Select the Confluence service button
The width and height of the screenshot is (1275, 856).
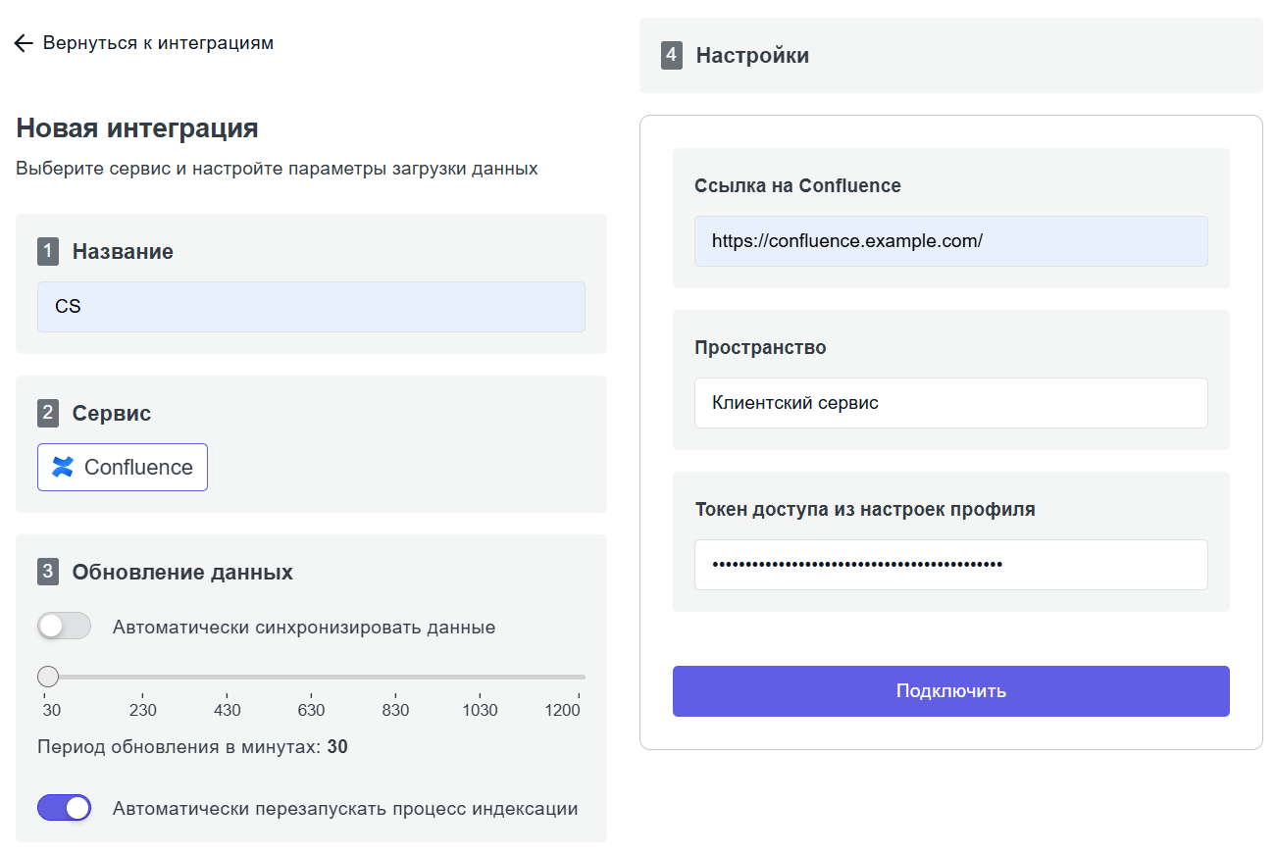click(x=123, y=467)
